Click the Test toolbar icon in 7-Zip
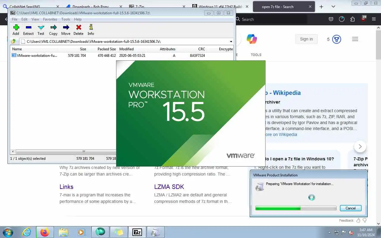381x238 pixels. click(x=41, y=30)
